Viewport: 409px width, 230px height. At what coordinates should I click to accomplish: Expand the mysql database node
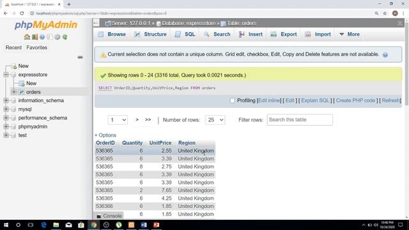point(6,109)
